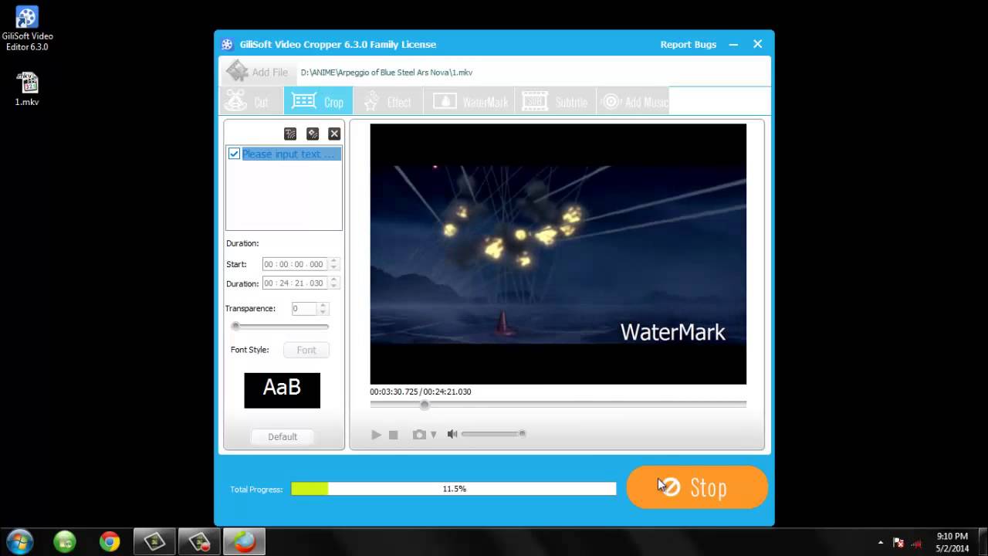Click the volume slider handle
Screen dimensions: 988x556
point(523,434)
